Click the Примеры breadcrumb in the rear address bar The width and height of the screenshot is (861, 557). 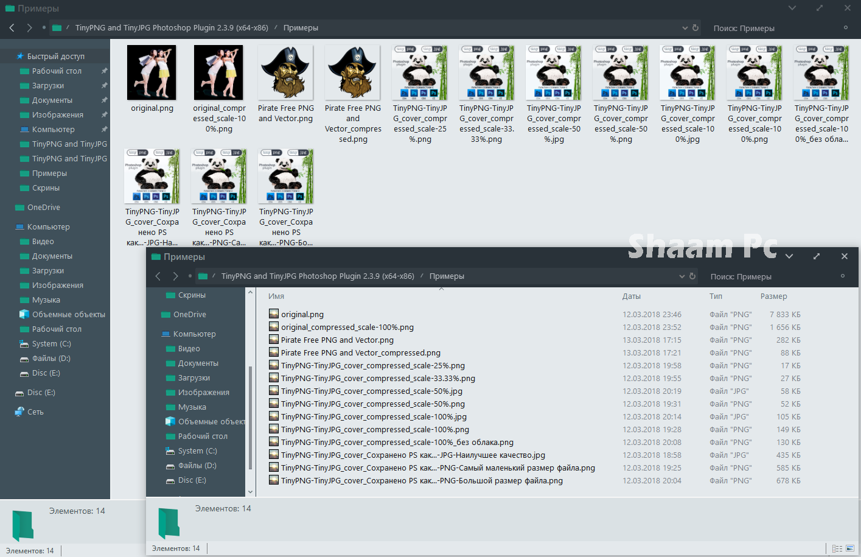tap(301, 28)
